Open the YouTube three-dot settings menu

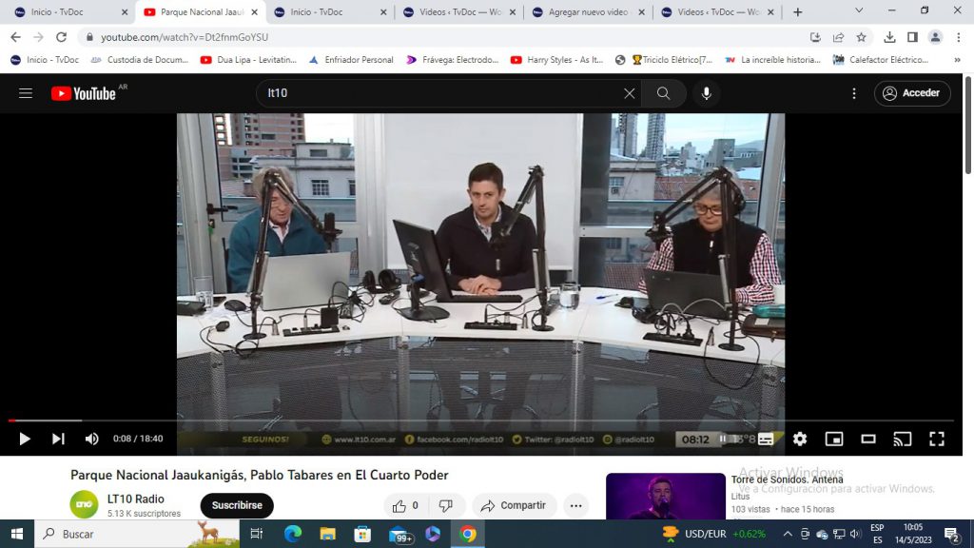point(854,93)
